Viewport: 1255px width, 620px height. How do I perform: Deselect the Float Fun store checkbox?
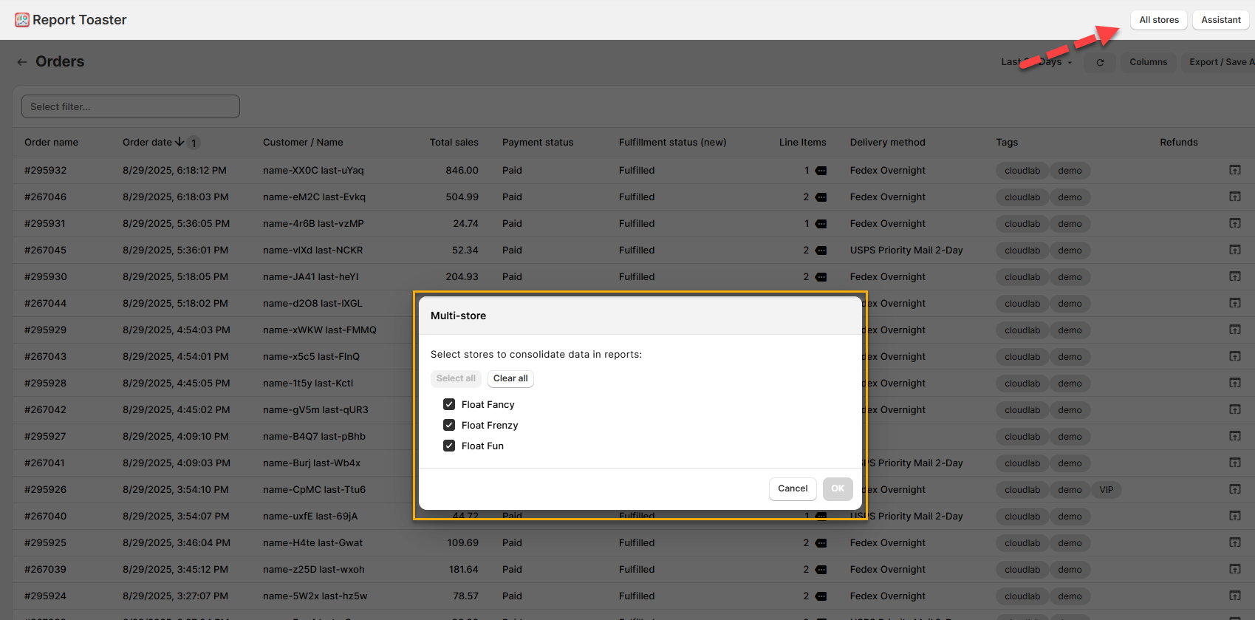[449, 446]
